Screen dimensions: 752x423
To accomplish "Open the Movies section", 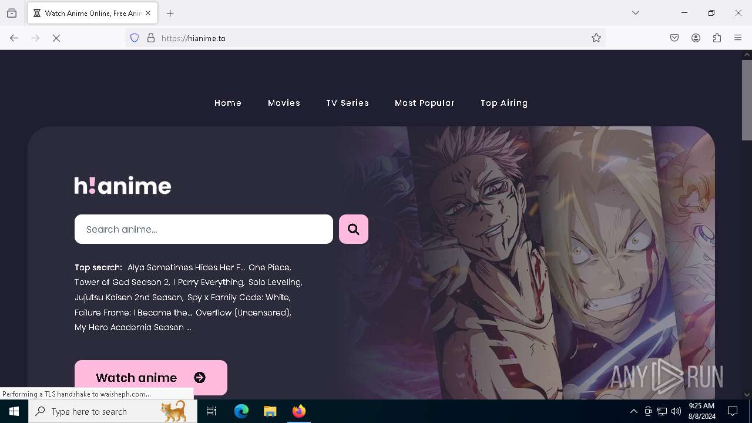I will coord(284,103).
